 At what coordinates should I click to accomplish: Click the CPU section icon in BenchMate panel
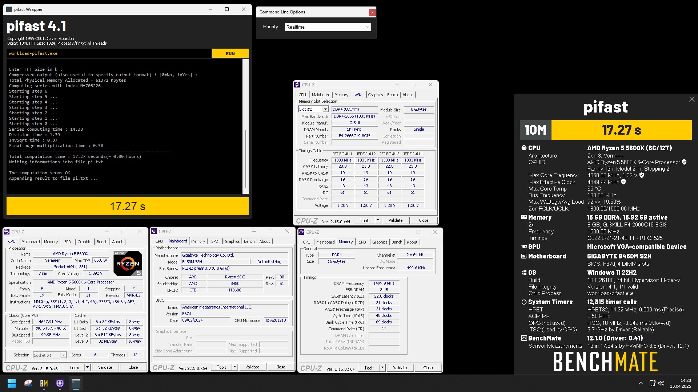[524, 148]
